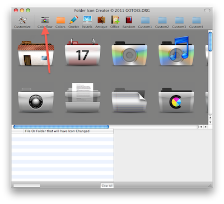Viewport: 224px width, 204px height.
Task: Open the Custom4 folder set
Action: [x=196, y=22]
